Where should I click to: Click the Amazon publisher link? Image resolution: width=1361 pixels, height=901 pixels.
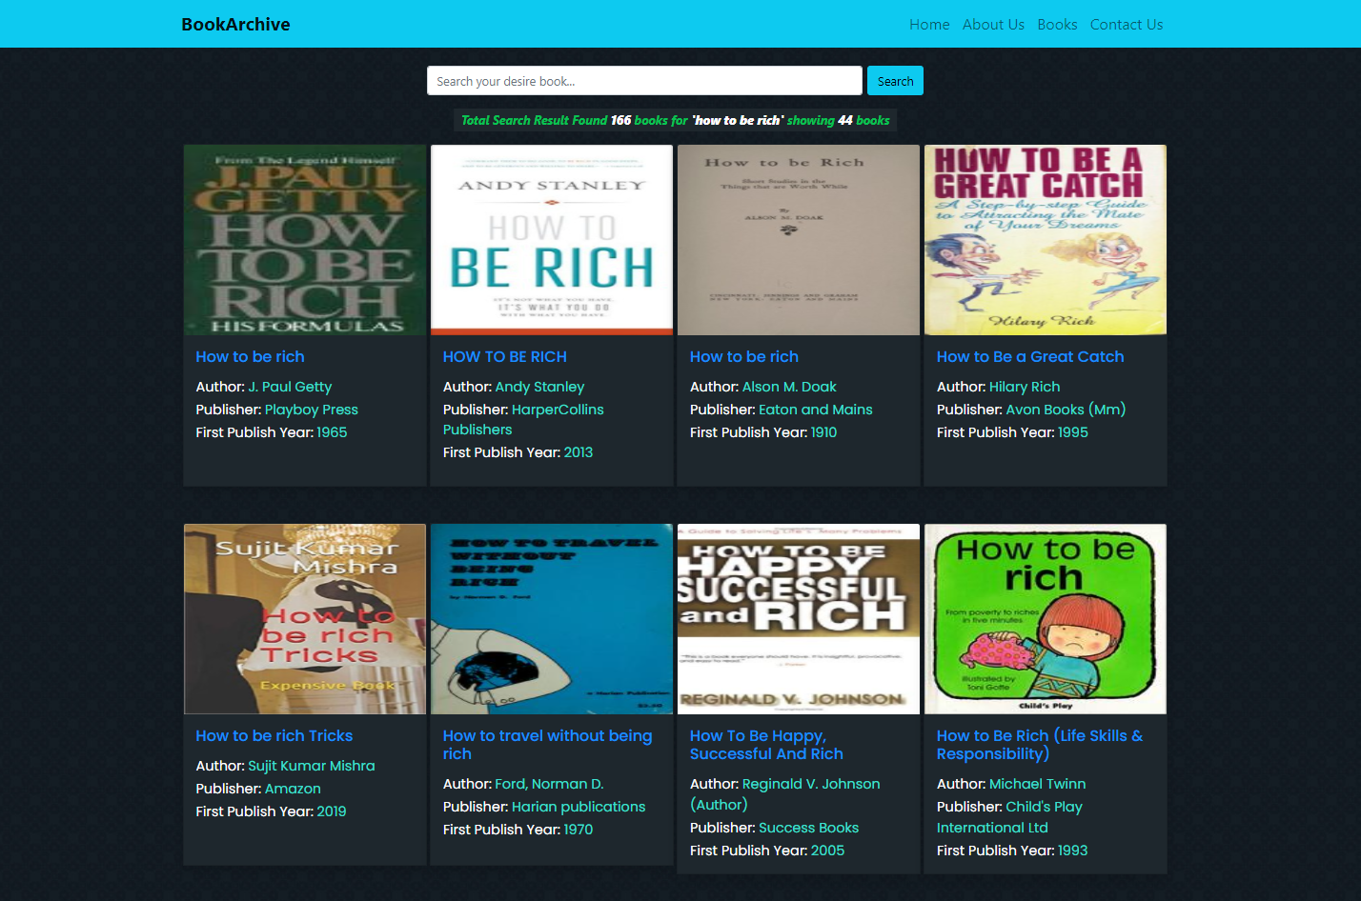[x=293, y=789]
